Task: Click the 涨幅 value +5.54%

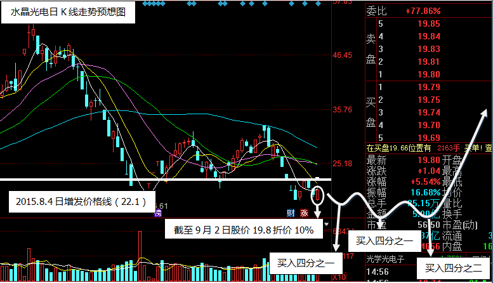Action: tap(425, 181)
